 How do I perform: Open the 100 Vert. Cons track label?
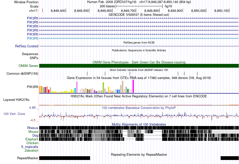pyautogui.click(x=14, y=114)
